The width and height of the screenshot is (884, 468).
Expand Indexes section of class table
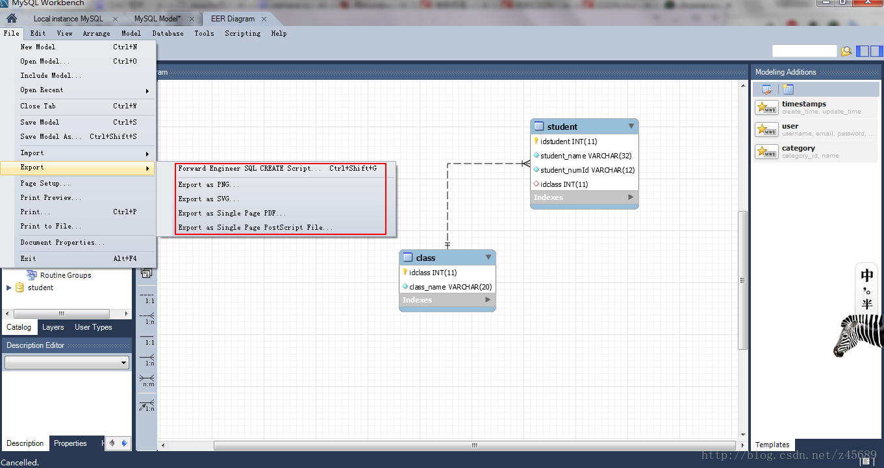[x=488, y=300]
